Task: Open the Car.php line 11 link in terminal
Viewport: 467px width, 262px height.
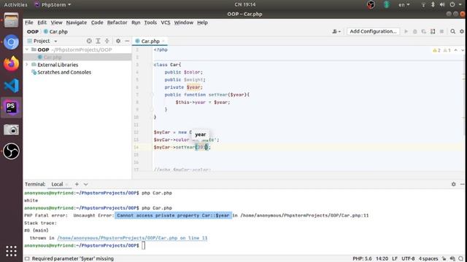Action: (132, 238)
